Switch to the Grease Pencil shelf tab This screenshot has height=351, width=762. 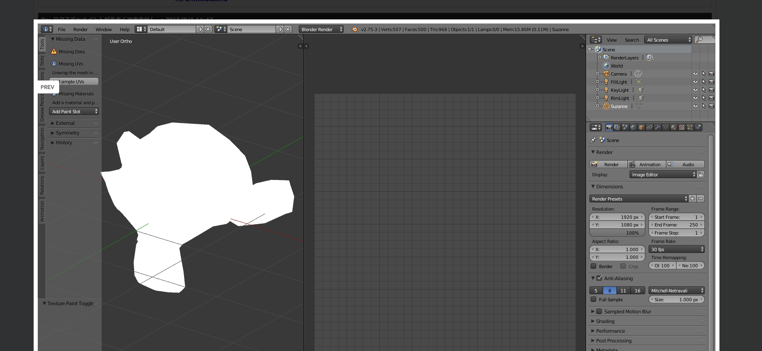42,108
